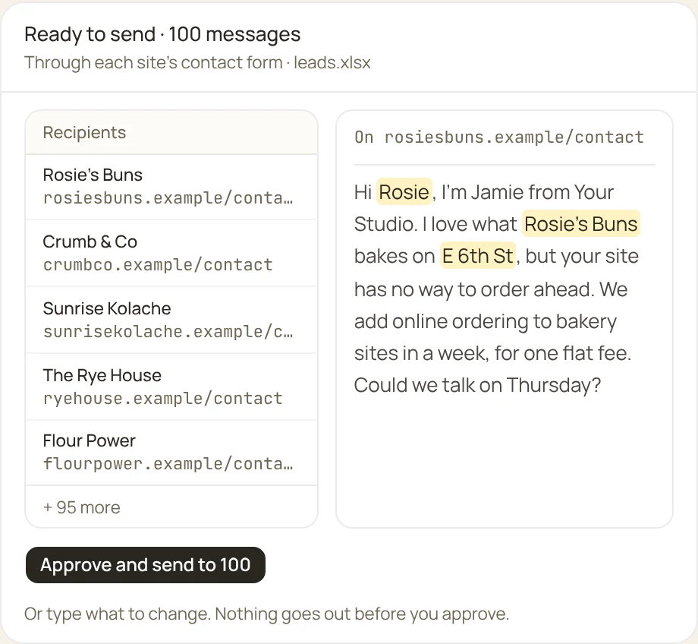Click the 'Ready to send · 100 messages' title
This screenshot has height=644, width=698.
pyautogui.click(x=162, y=34)
